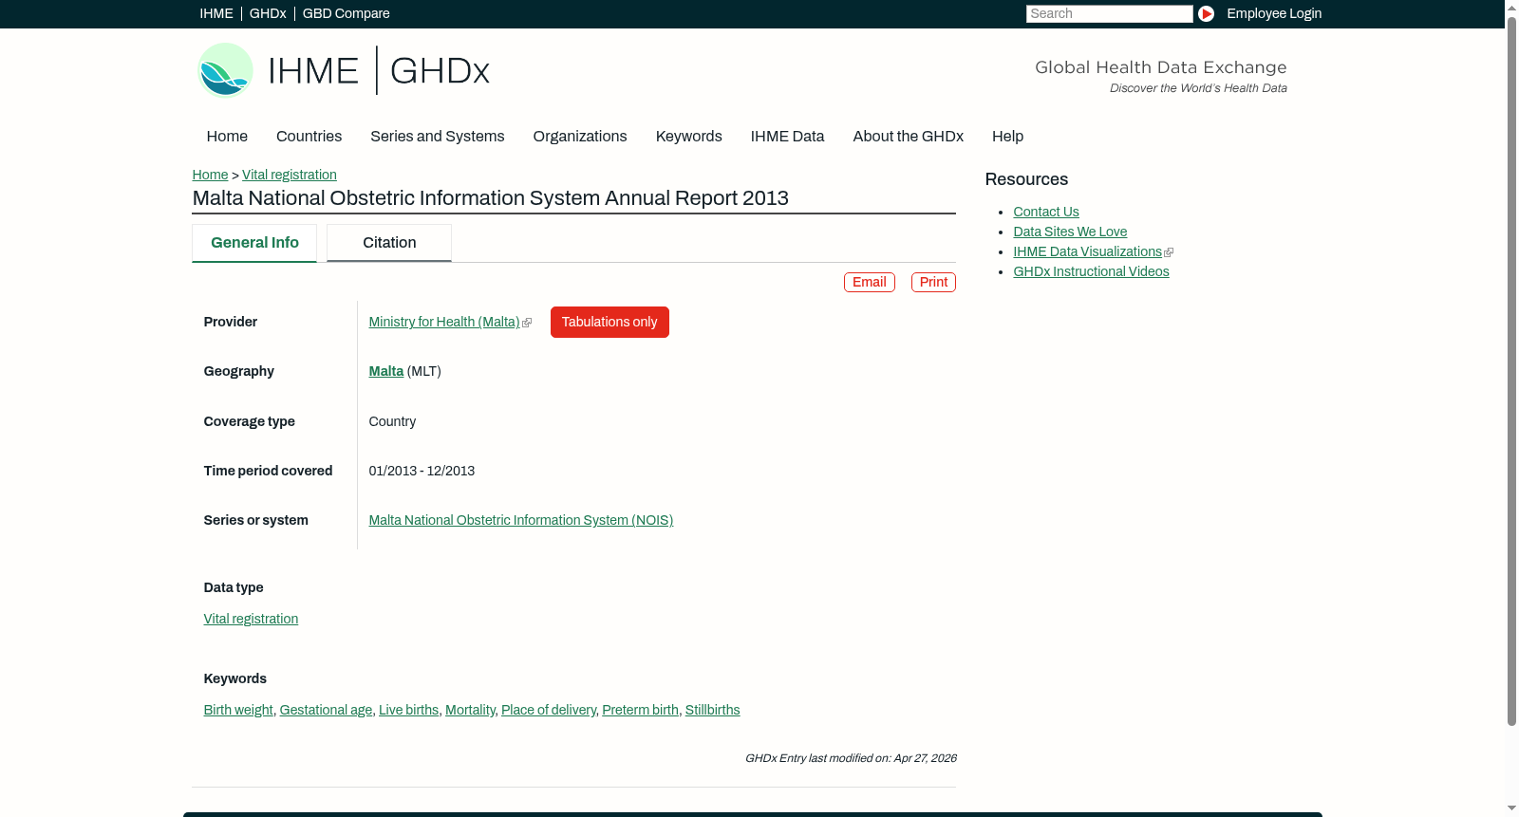Viewport: 1519px width, 817px height.
Task: Select the coverage type value 'Country'
Action: click(392, 421)
